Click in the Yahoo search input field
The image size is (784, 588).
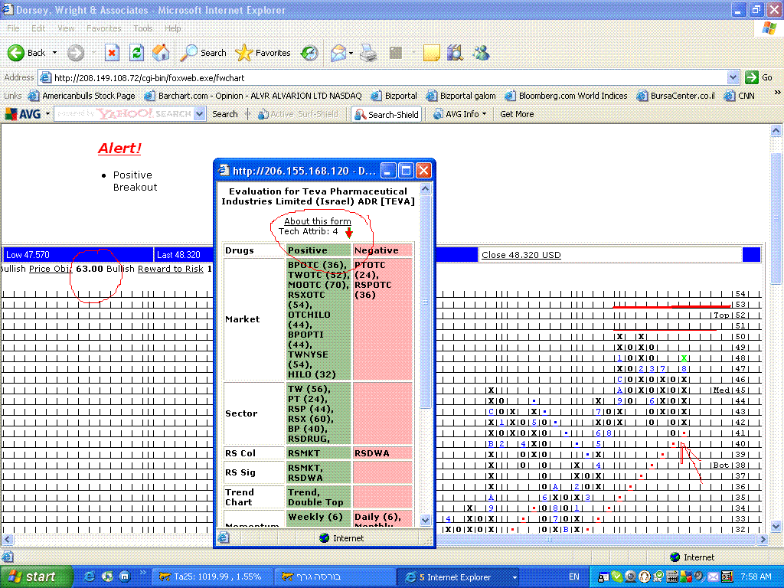coord(124,114)
